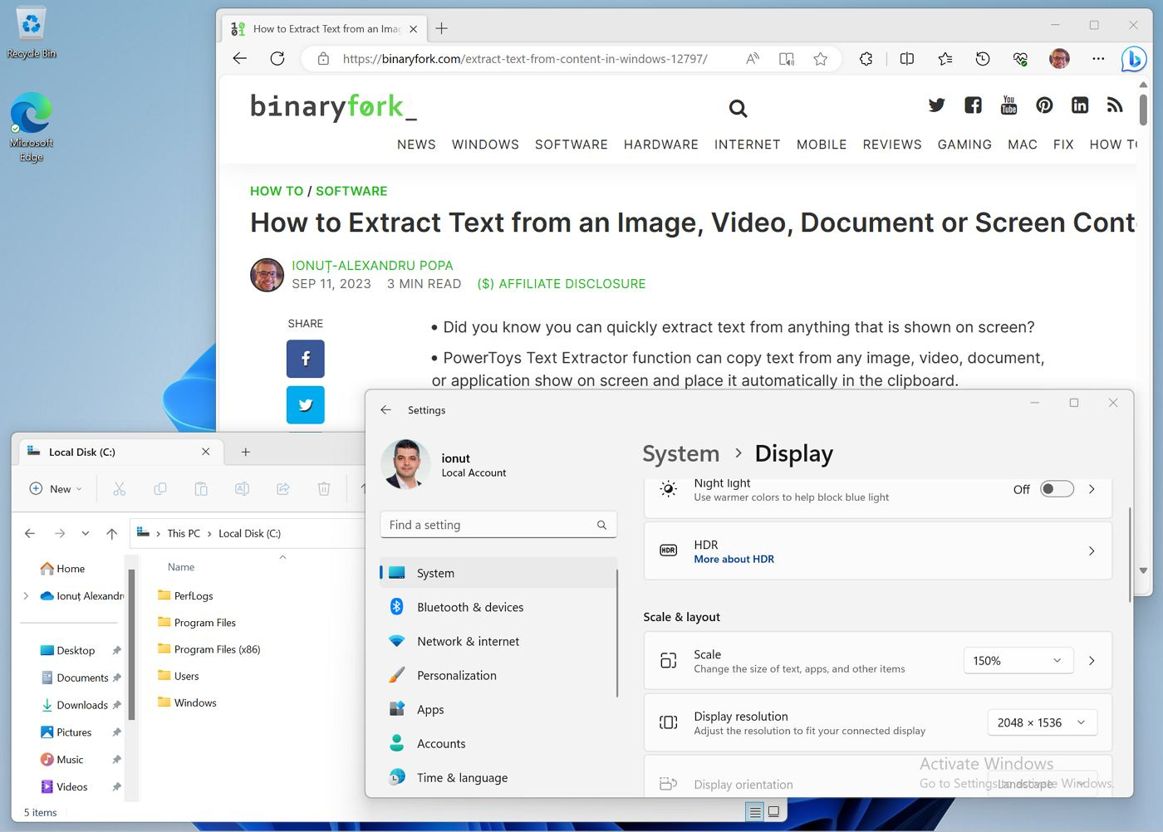Click the More about HDR link

point(734,559)
